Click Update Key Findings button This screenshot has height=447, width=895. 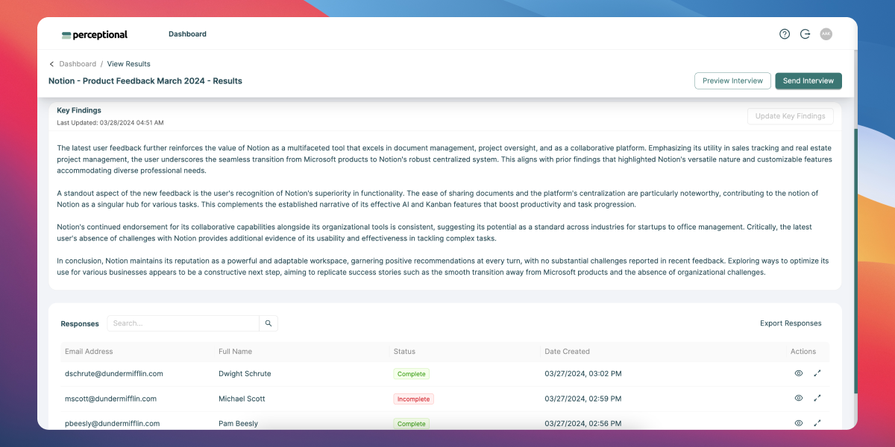pos(791,116)
